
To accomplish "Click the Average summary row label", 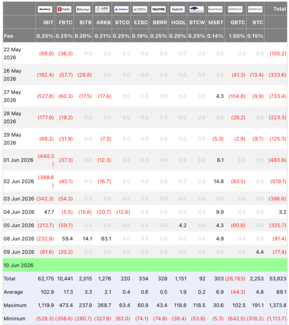I will 13,292.
